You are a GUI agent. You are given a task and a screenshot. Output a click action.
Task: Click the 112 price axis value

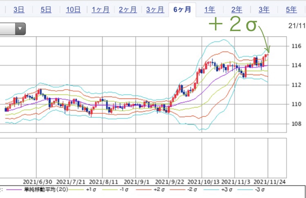coord(297,85)
